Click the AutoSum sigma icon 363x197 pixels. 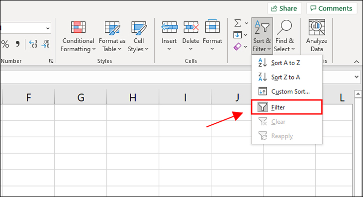click(x=238, y=23)
